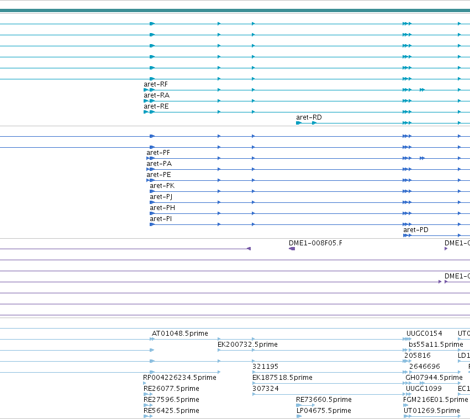
Task: Click the 205816 EST label
Action: pos(417,356)
